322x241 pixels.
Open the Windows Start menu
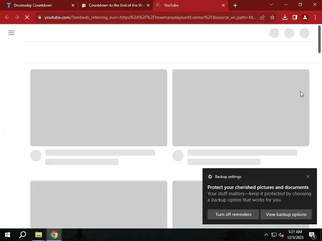point(8,235)
